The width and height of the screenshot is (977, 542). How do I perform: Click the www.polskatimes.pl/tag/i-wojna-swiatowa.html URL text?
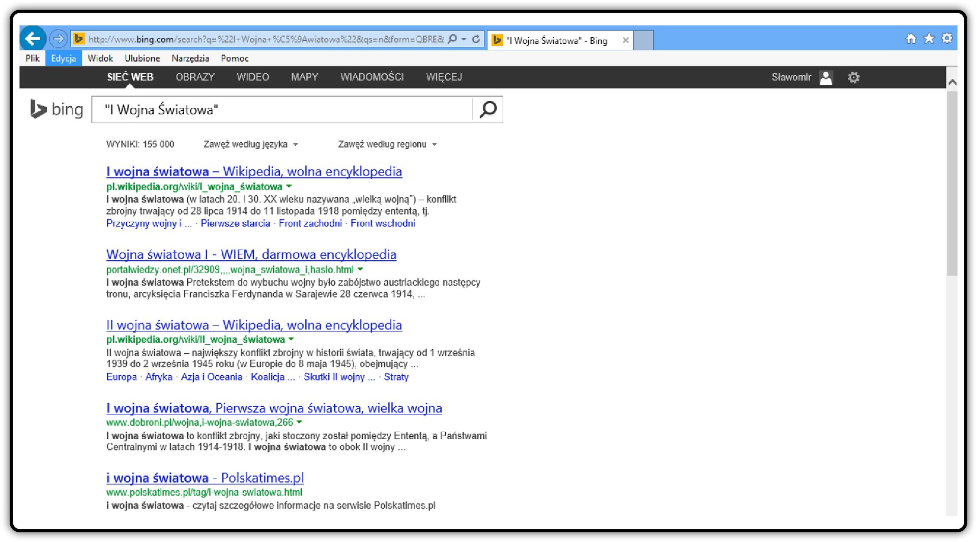coord(204,492)
